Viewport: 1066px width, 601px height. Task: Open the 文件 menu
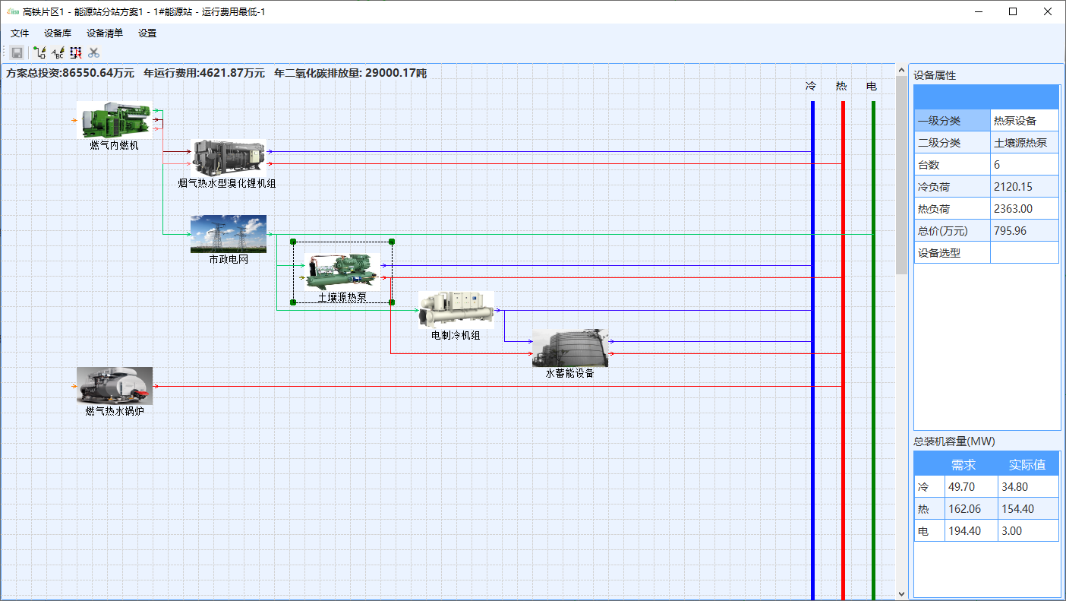click(x=20, y=33)
